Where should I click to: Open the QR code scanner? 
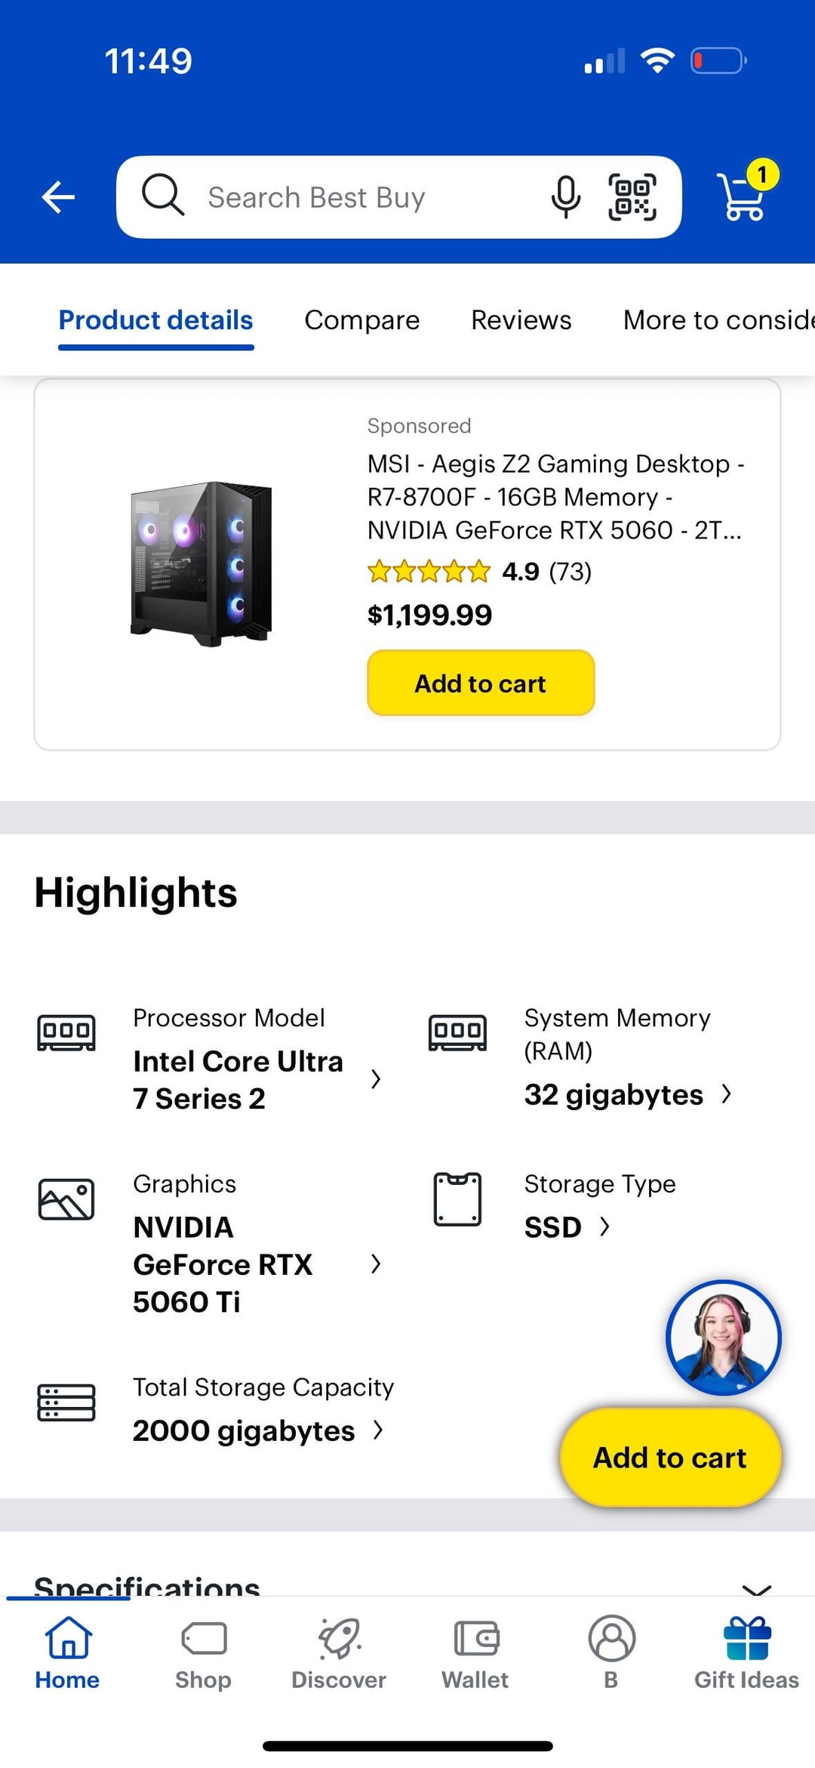click(x=632, y=197)
